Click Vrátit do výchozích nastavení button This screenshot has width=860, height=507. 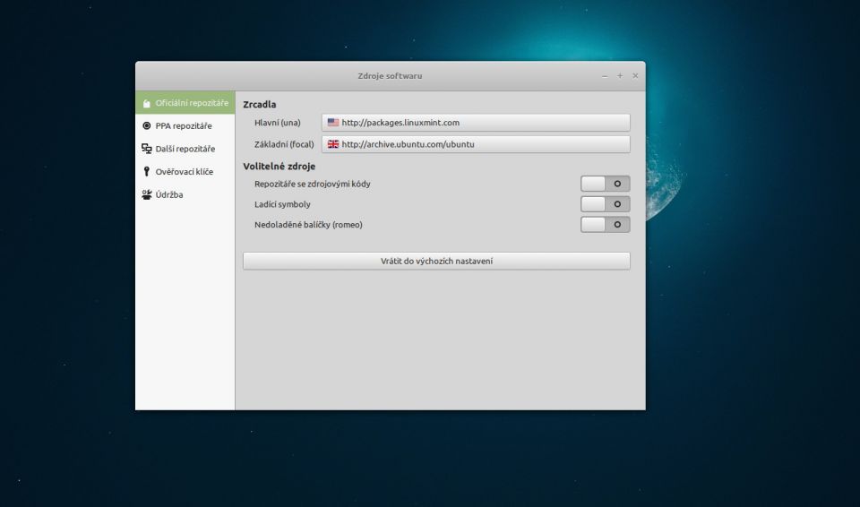(x=436, y=262)
